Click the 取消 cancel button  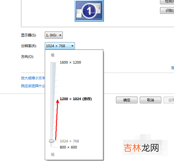[x=151, y=100]
